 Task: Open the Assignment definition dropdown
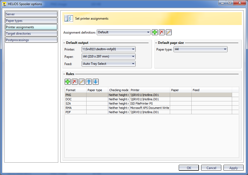click(x=123, y=32)
